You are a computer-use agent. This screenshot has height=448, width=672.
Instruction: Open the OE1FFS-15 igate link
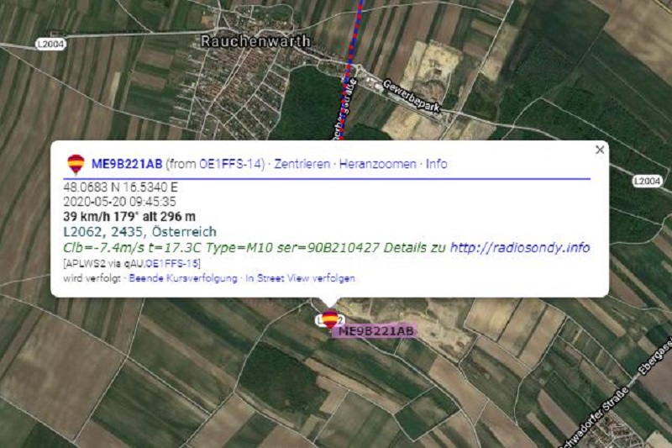click(172, 263)
